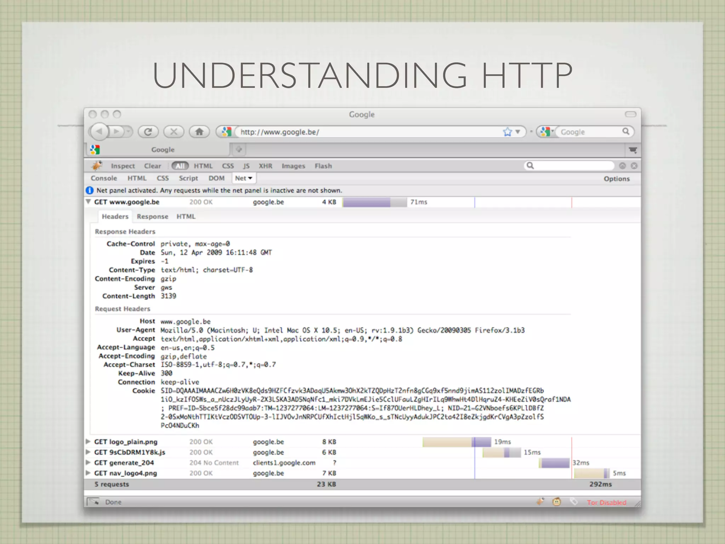
Task: Filter net requests by XHR
Action: [x=266, y=166]
